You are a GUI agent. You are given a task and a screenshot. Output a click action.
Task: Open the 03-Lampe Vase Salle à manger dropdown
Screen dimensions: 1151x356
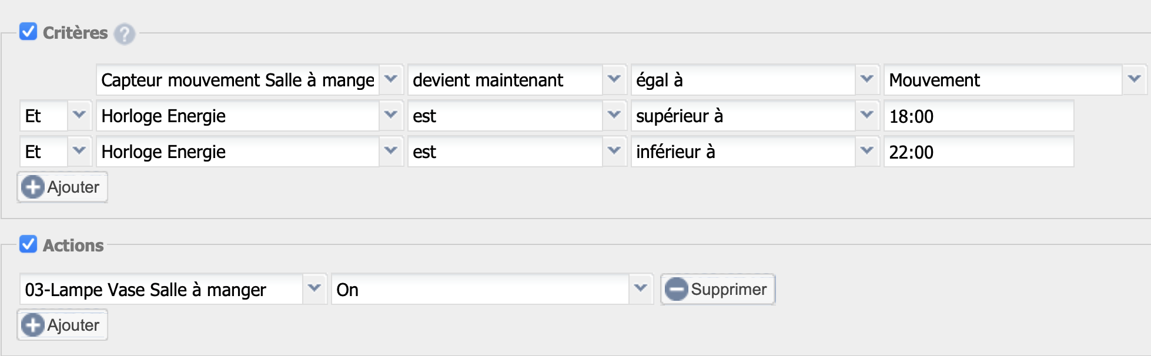tap(173, 289)
